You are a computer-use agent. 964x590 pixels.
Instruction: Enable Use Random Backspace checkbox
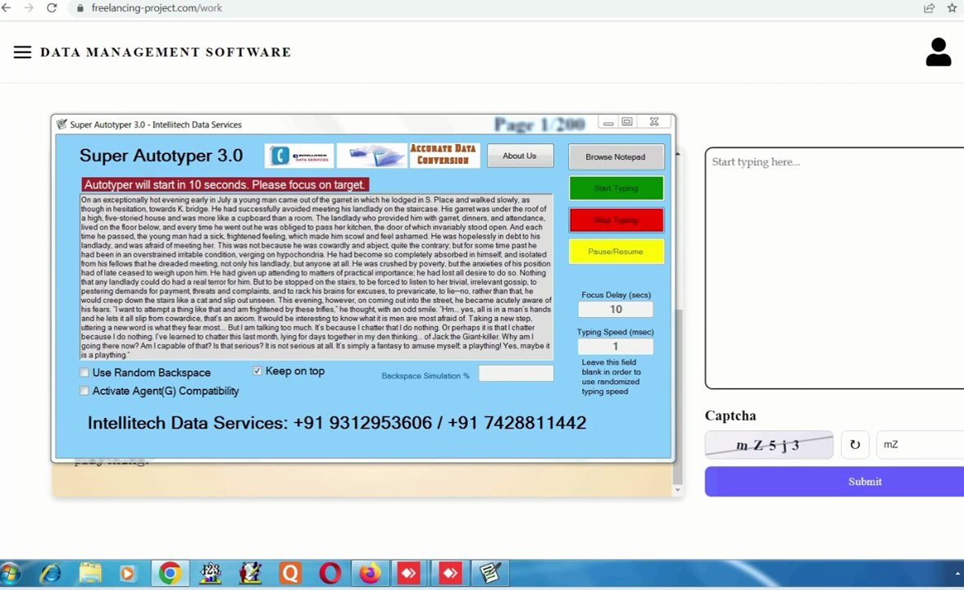[84, 372]
